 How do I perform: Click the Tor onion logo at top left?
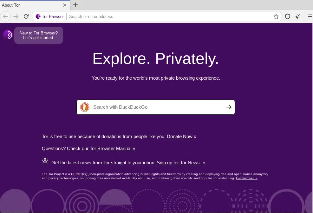[8, 35]
